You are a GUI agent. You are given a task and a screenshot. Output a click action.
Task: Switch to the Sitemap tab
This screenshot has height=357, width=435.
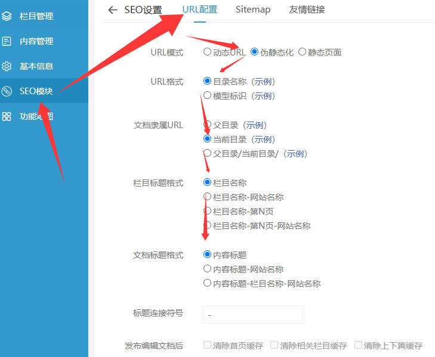[x=253, y=10]
